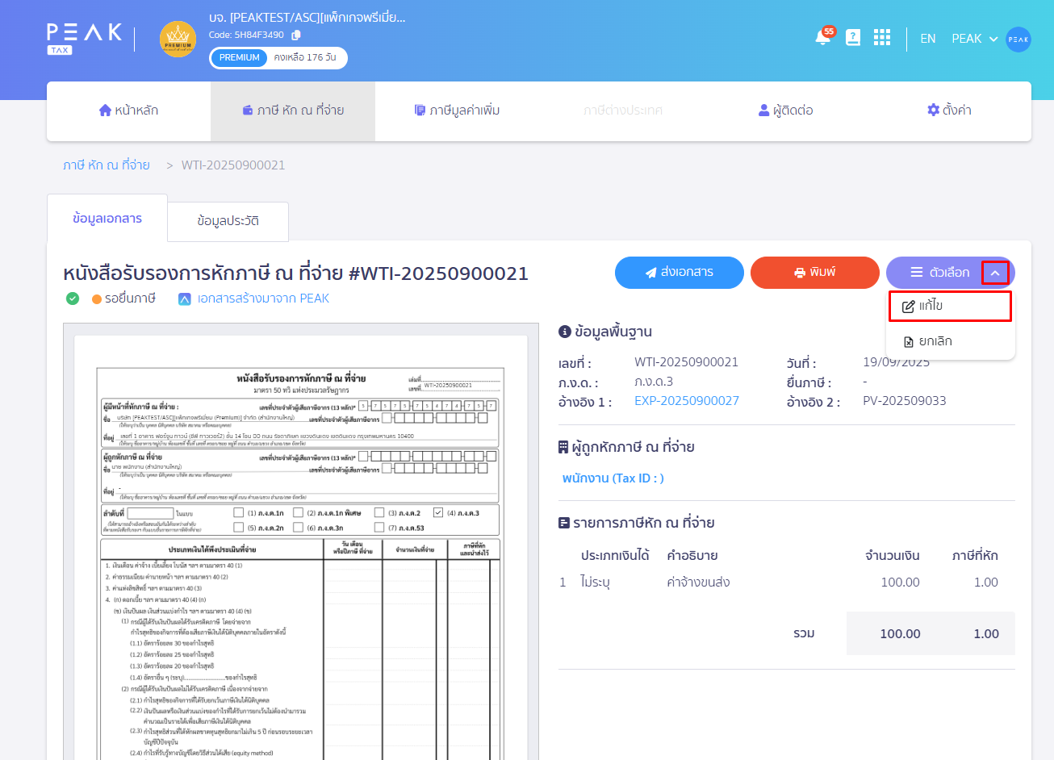Click the ภาษี หัก ณ ที่จ่าย breadcrumb
Screen dimensions: 1054x760
107,165
